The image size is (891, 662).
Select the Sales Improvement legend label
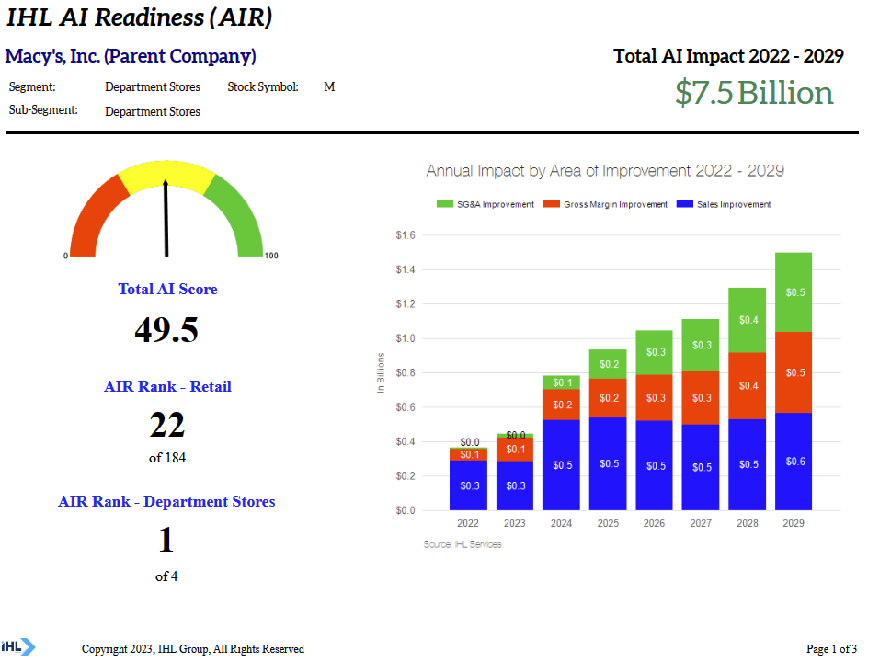[734, 204]
